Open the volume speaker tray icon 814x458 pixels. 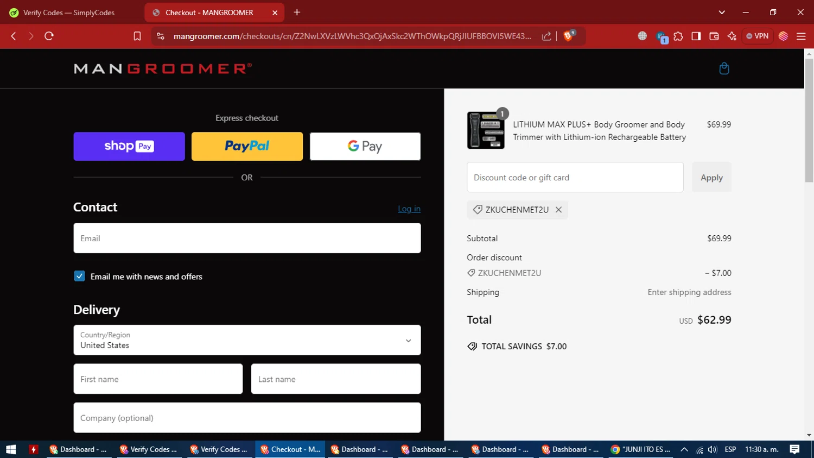[713, 449]
